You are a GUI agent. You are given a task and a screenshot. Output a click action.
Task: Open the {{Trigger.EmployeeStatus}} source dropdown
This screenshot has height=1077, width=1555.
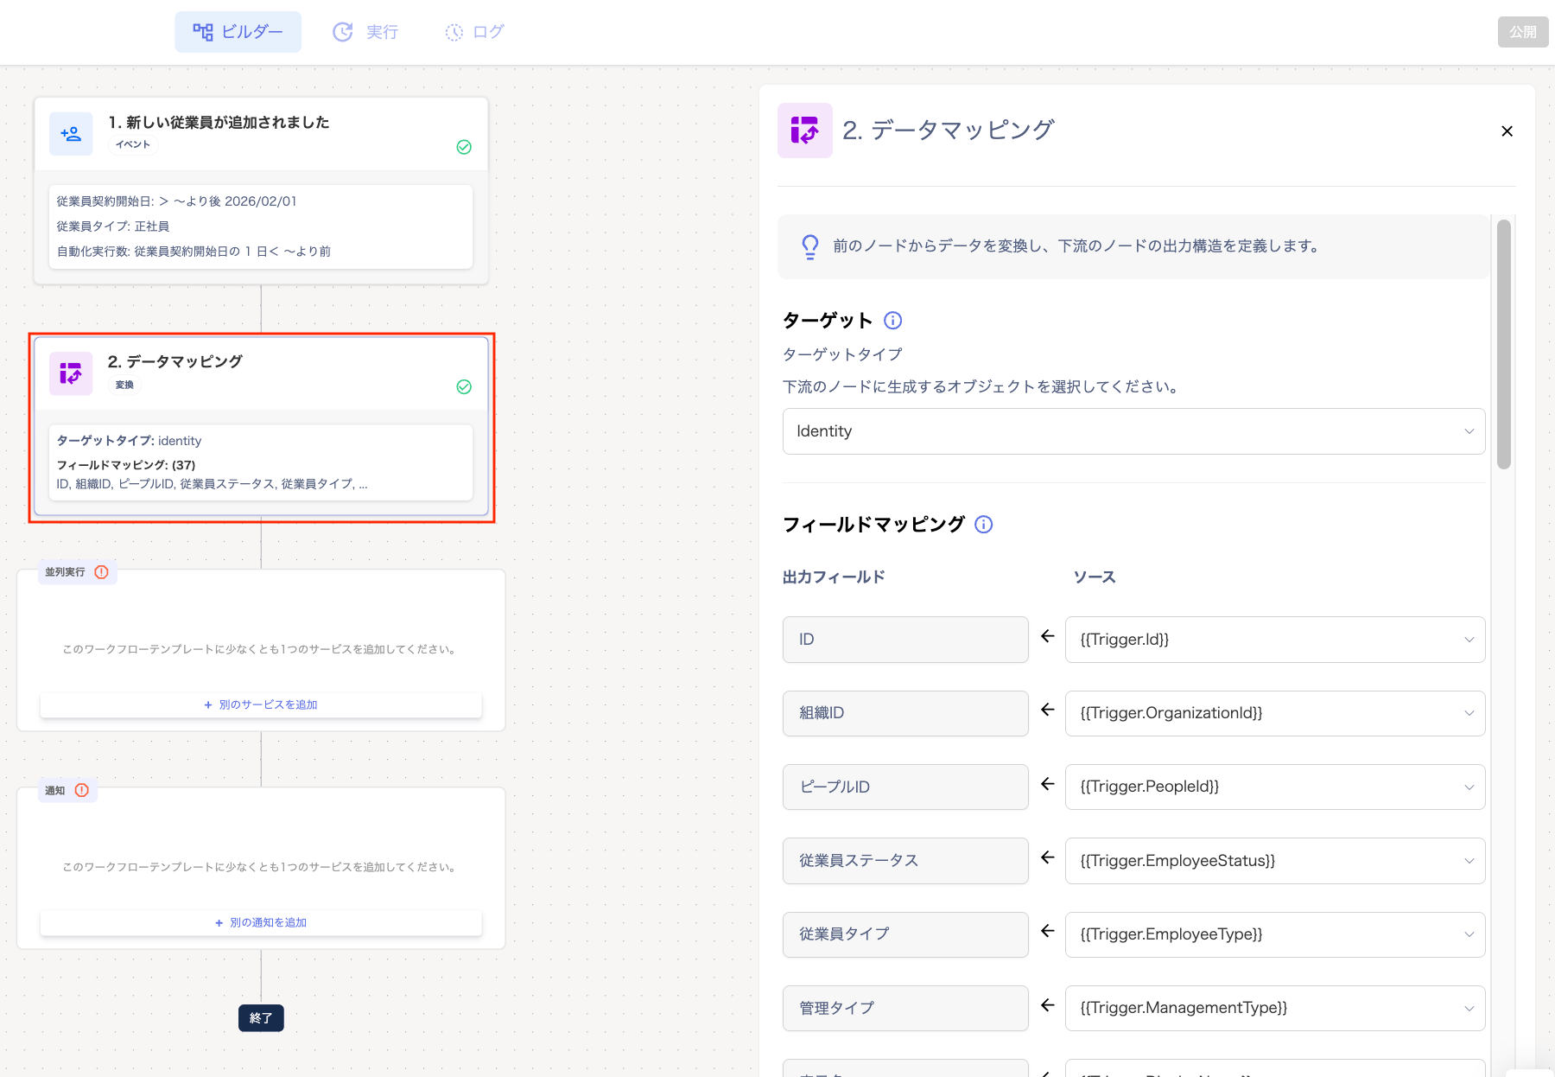[x=1275, y=861]
